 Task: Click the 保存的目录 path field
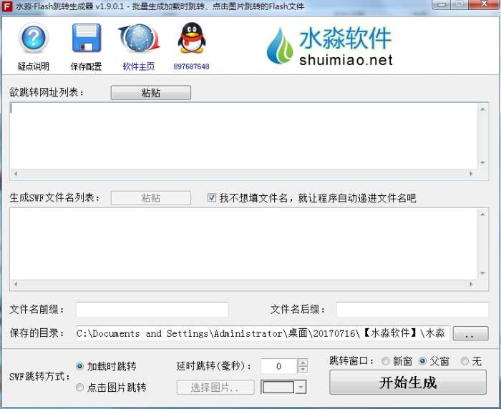tap(263, 333)
